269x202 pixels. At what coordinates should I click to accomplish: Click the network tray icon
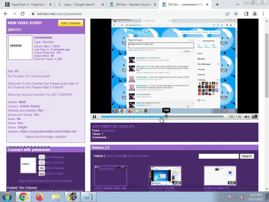click(x=236, y=197)
